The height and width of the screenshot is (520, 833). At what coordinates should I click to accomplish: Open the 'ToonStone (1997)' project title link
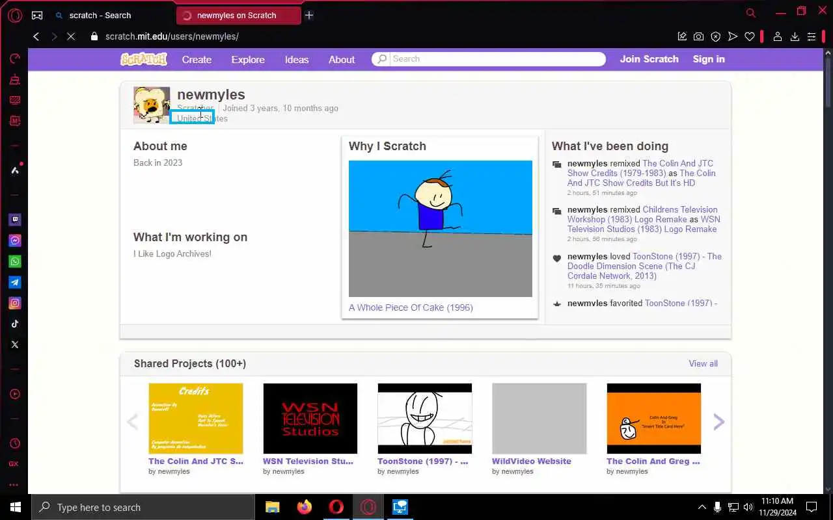click(x=422, y=461)
